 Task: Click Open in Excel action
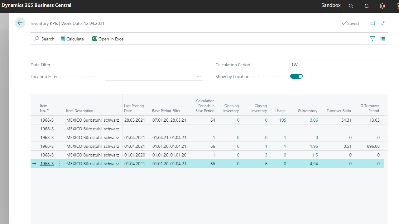108,39
